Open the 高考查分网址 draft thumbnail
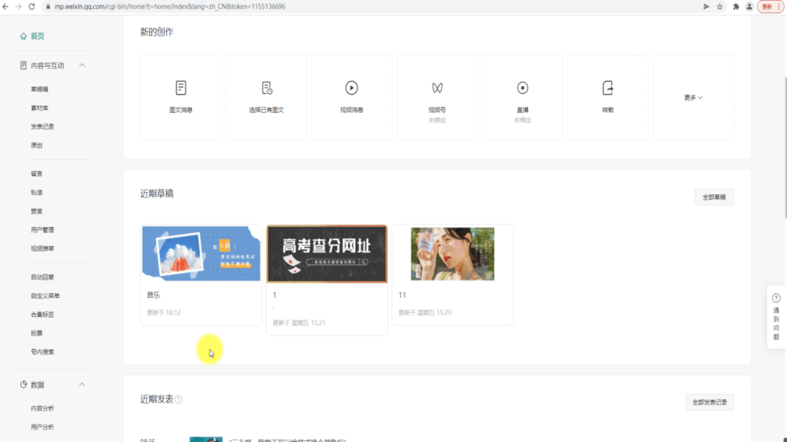787x442 pixels. coord(327,254)
